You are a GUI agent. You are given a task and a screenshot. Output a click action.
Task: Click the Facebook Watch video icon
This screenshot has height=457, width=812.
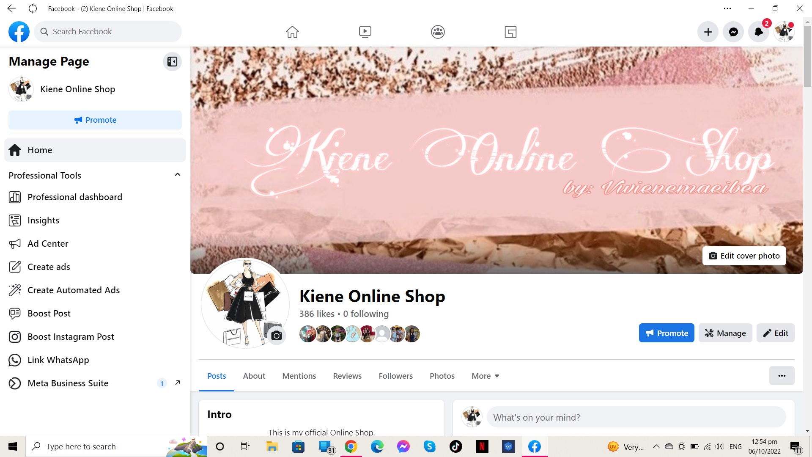365,32
